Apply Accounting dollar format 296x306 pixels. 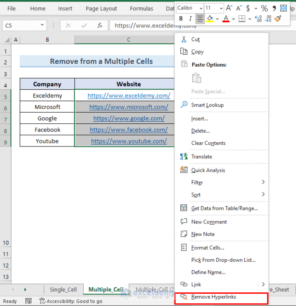(x=248, y=8)
